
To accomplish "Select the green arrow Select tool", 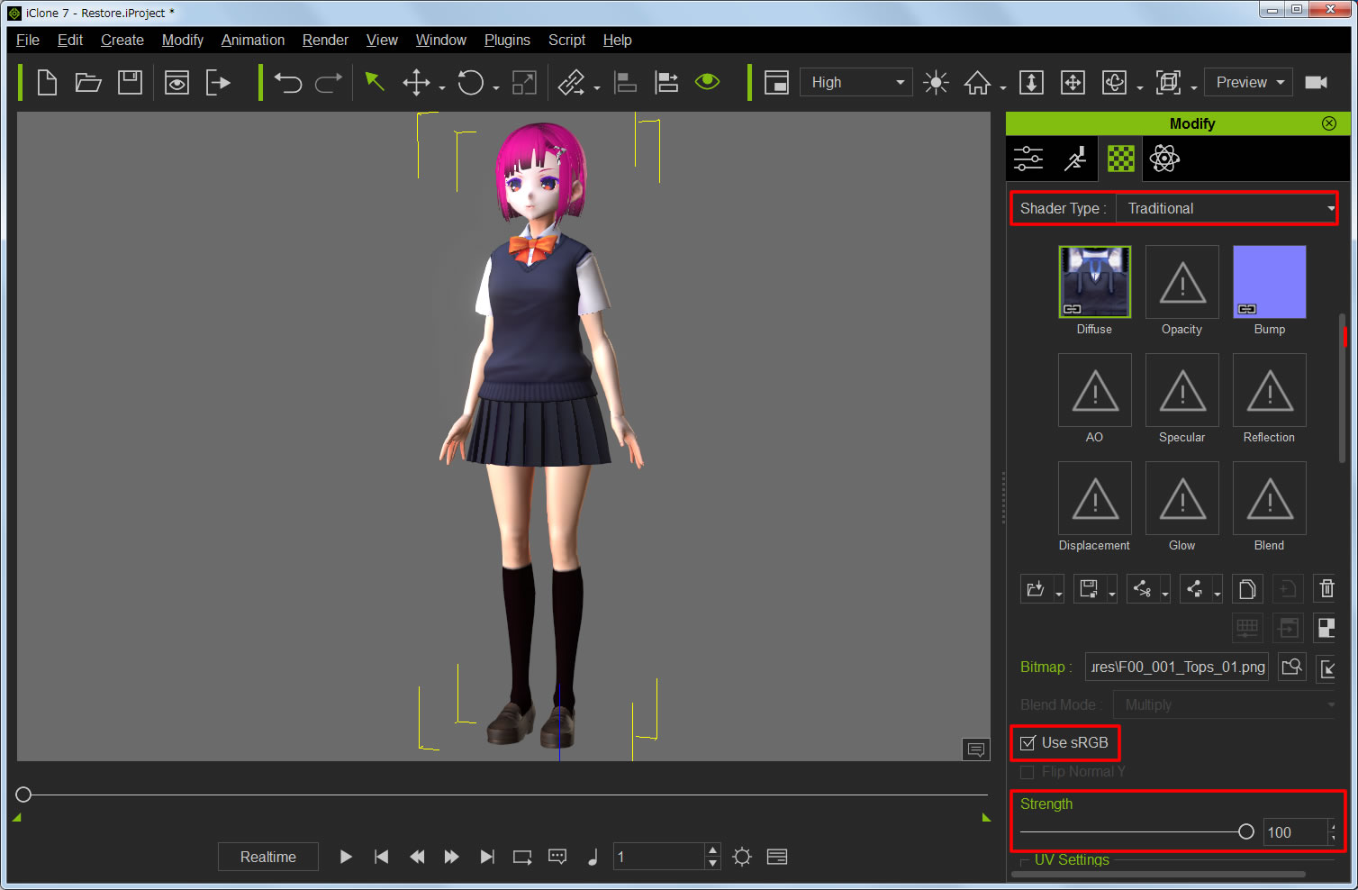I will (x=375, y=82).
